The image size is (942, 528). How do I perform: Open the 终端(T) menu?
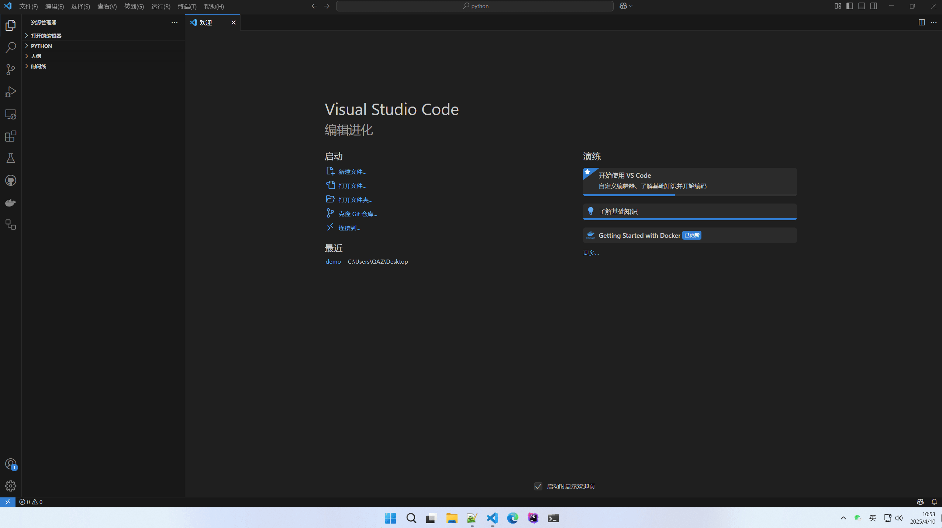(187, 6)
